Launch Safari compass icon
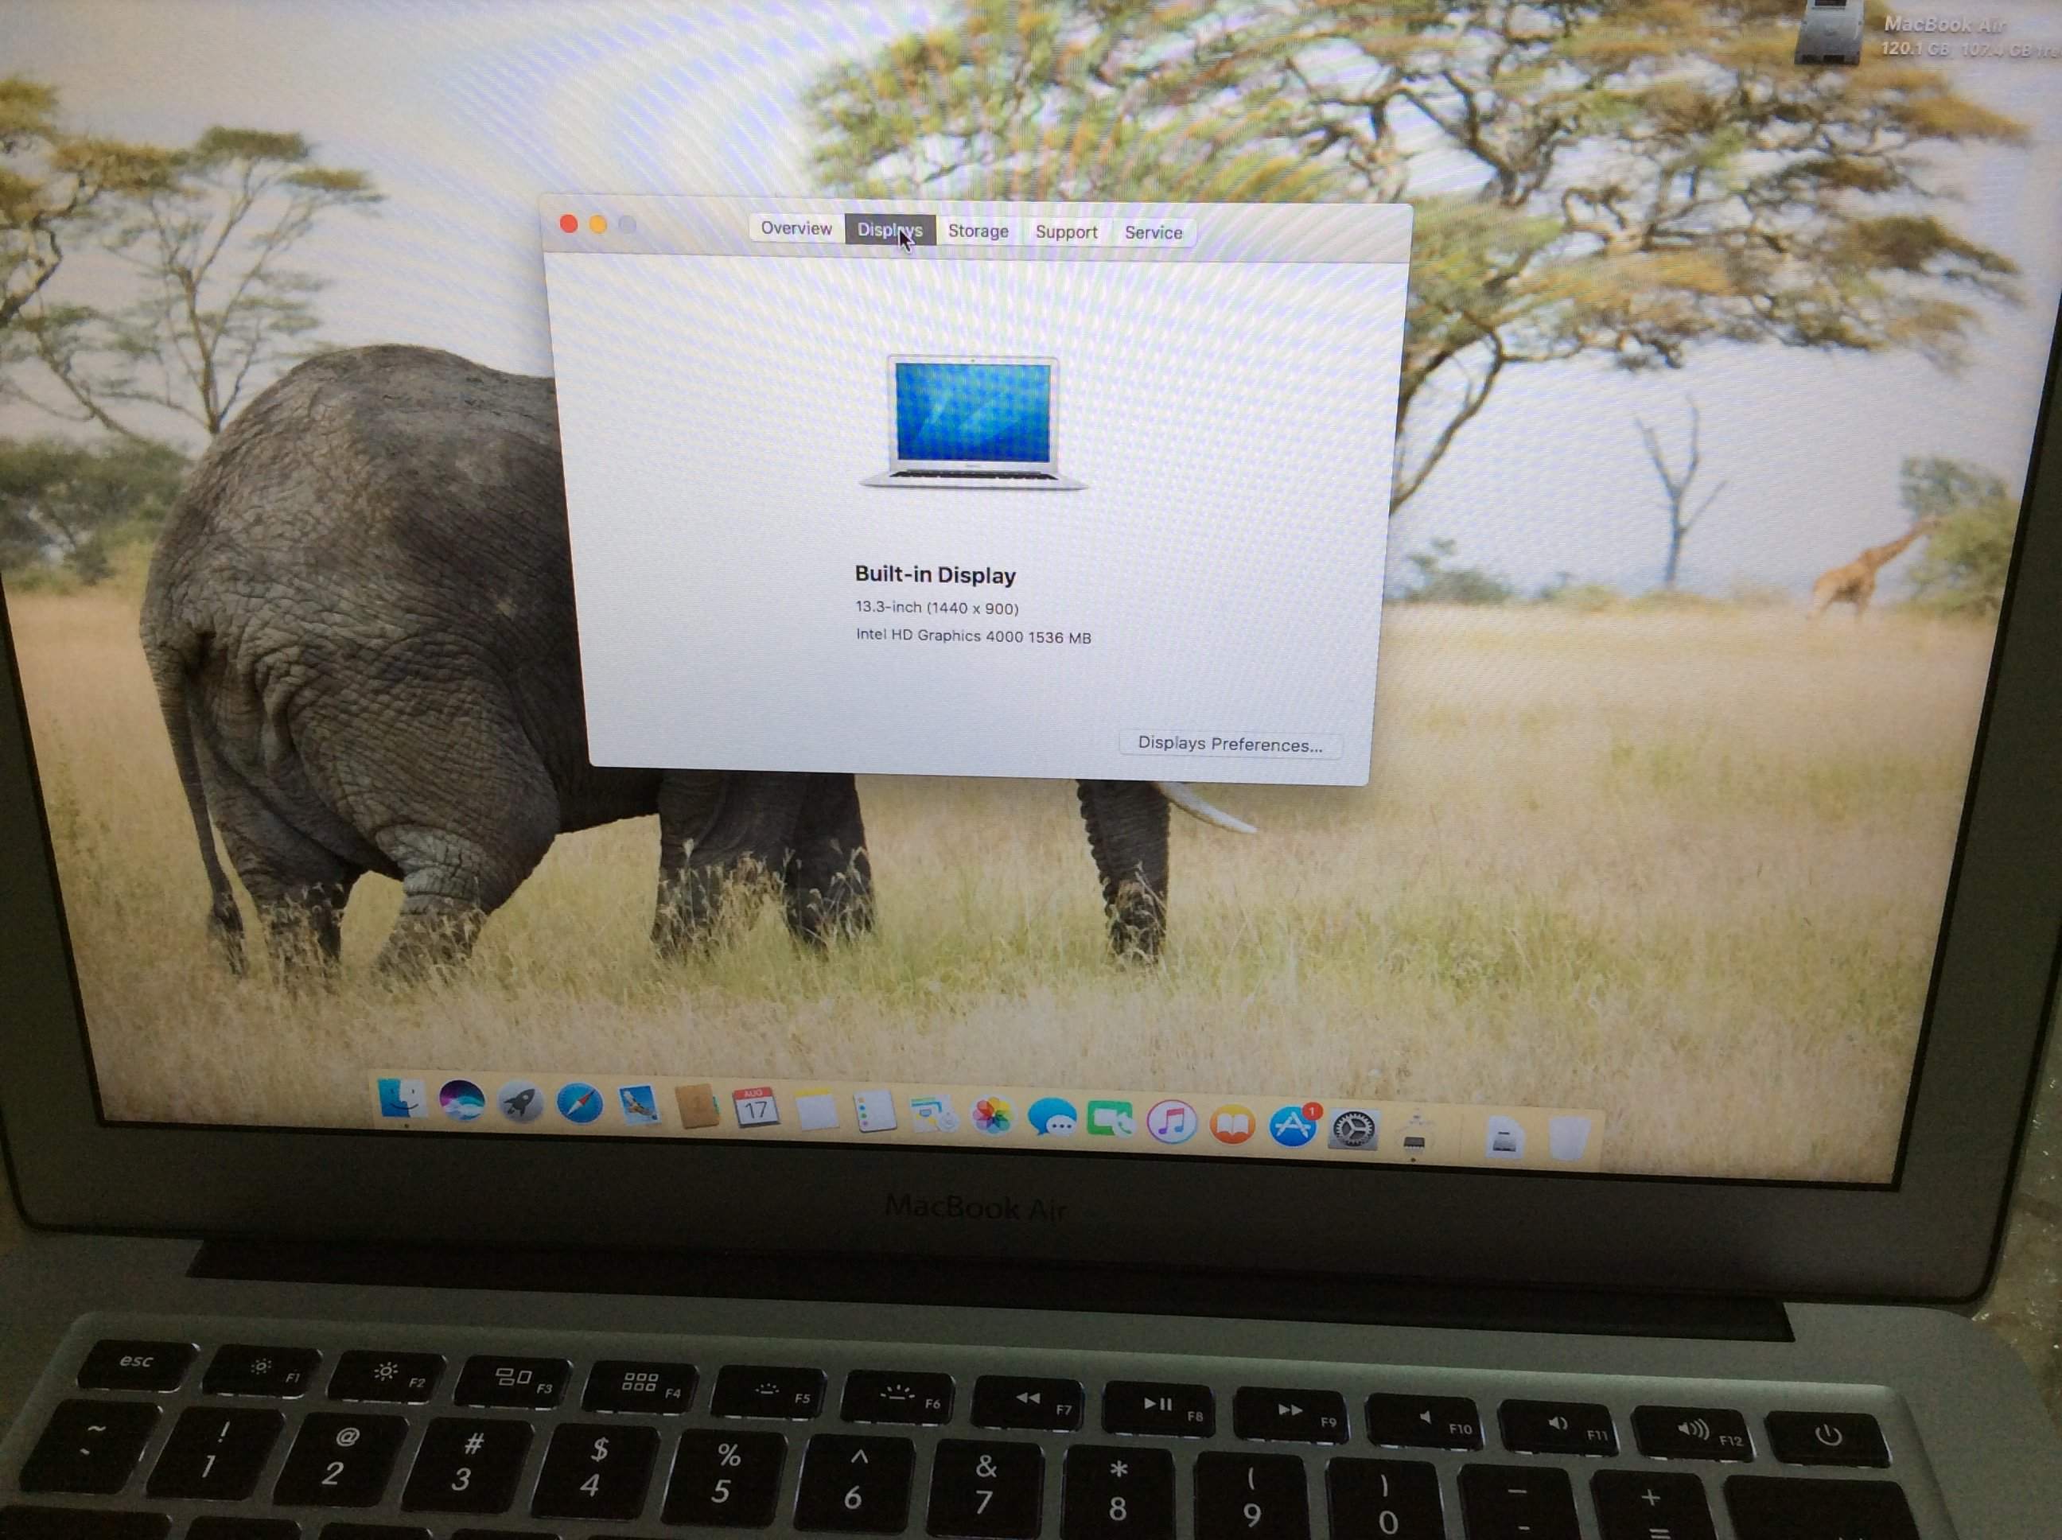The image size is (2062, 1540). point(579,1105)
